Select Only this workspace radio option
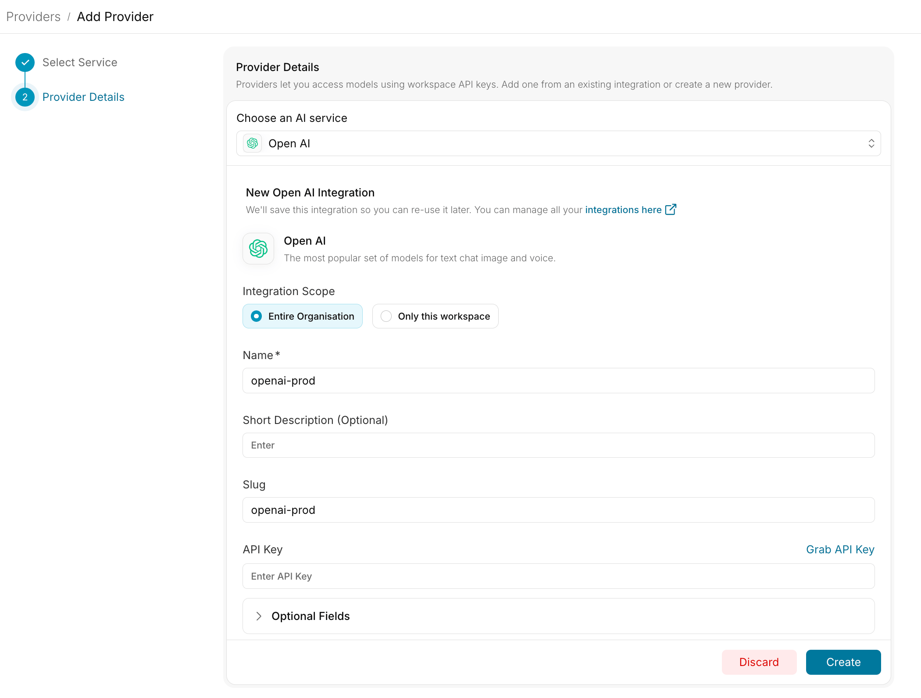 click(x=435, y=316)
